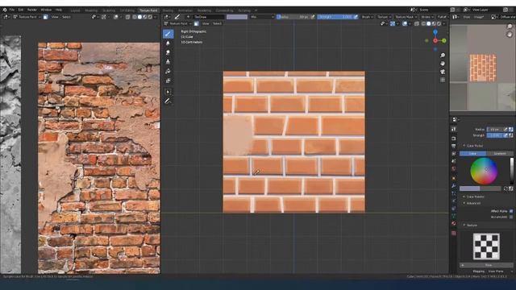
Task: Switch to the Sculpting workspace tab
Action: [x=109, y=10]
